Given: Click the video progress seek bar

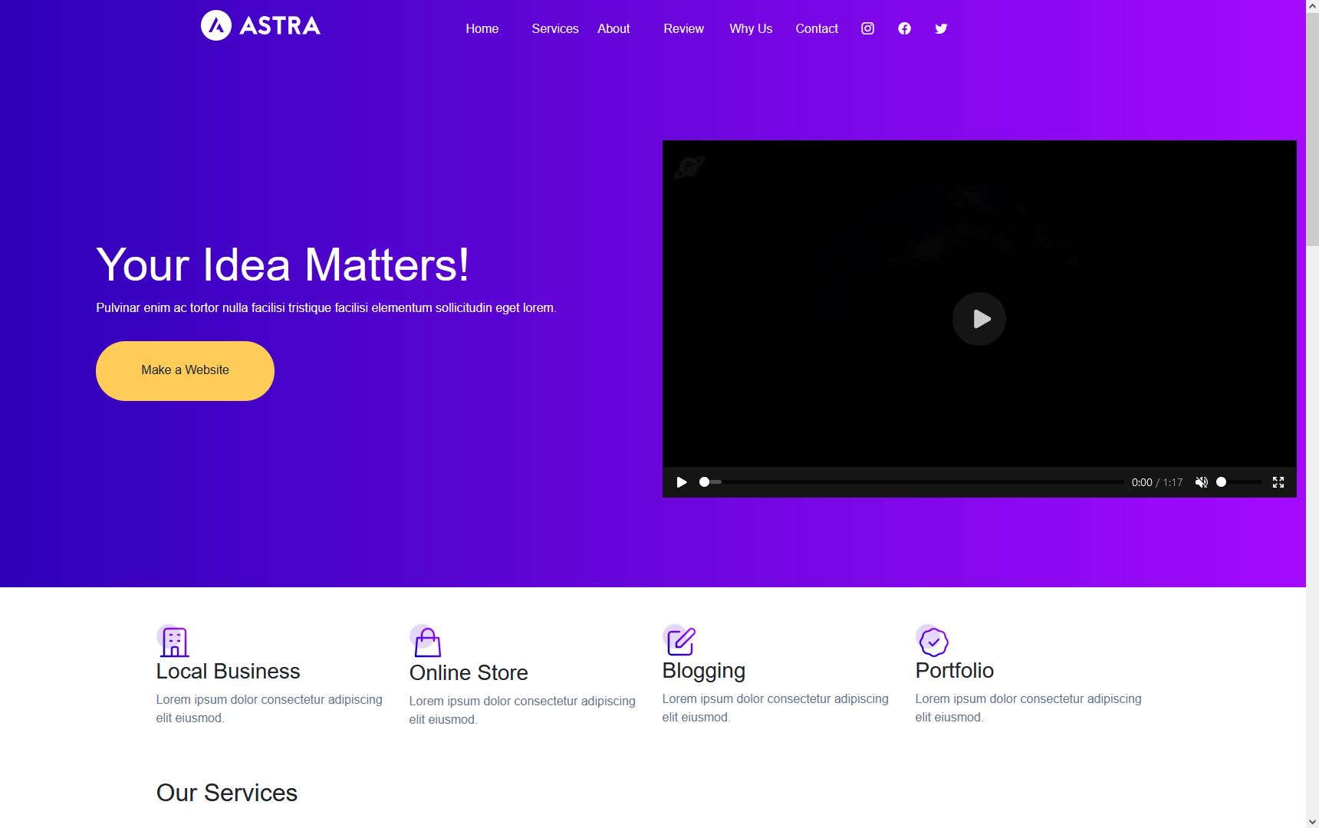Looking at the screenshot, I should coord(913,482).
